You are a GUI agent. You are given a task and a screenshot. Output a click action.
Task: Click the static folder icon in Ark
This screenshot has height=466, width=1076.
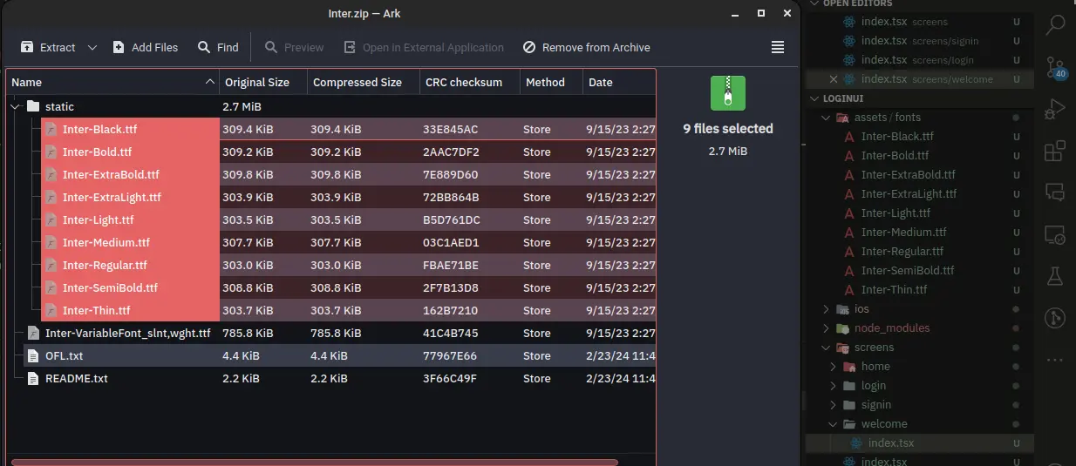click(x=33, y=106)
